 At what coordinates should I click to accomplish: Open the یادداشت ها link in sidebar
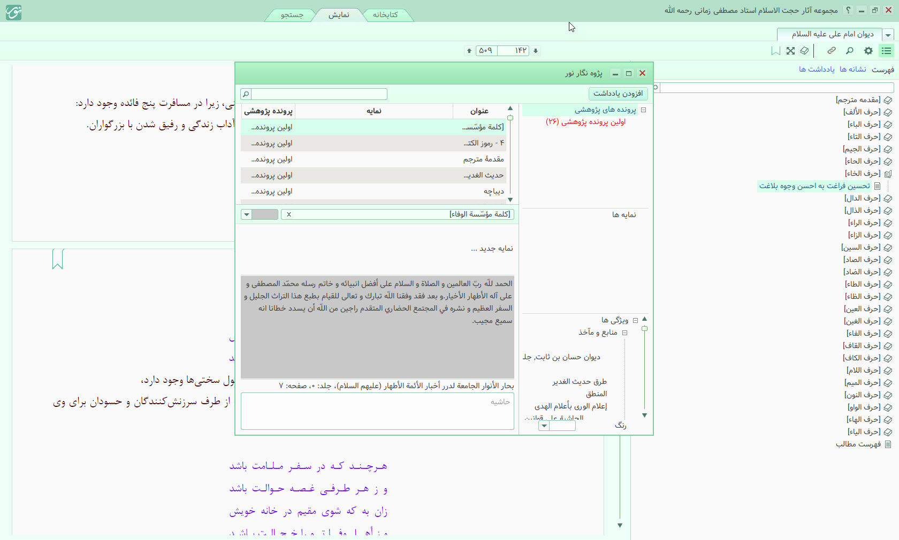[817, 70]
